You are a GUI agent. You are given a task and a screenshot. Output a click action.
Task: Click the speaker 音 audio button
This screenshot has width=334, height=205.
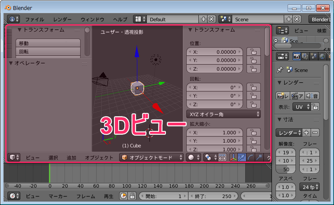(312, 96)
